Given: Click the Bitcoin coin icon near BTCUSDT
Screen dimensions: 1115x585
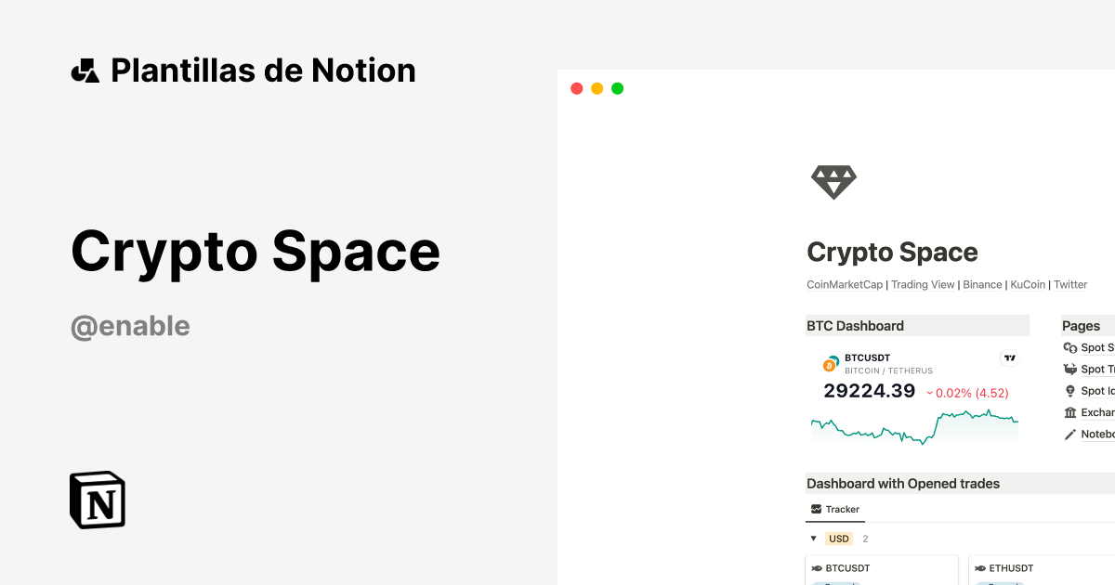Looking at the screenshot, I should (829, 364).
